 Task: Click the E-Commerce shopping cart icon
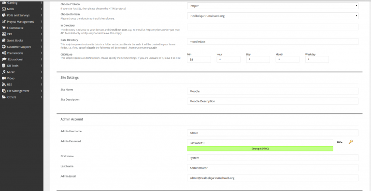click(x=3, y=27)
